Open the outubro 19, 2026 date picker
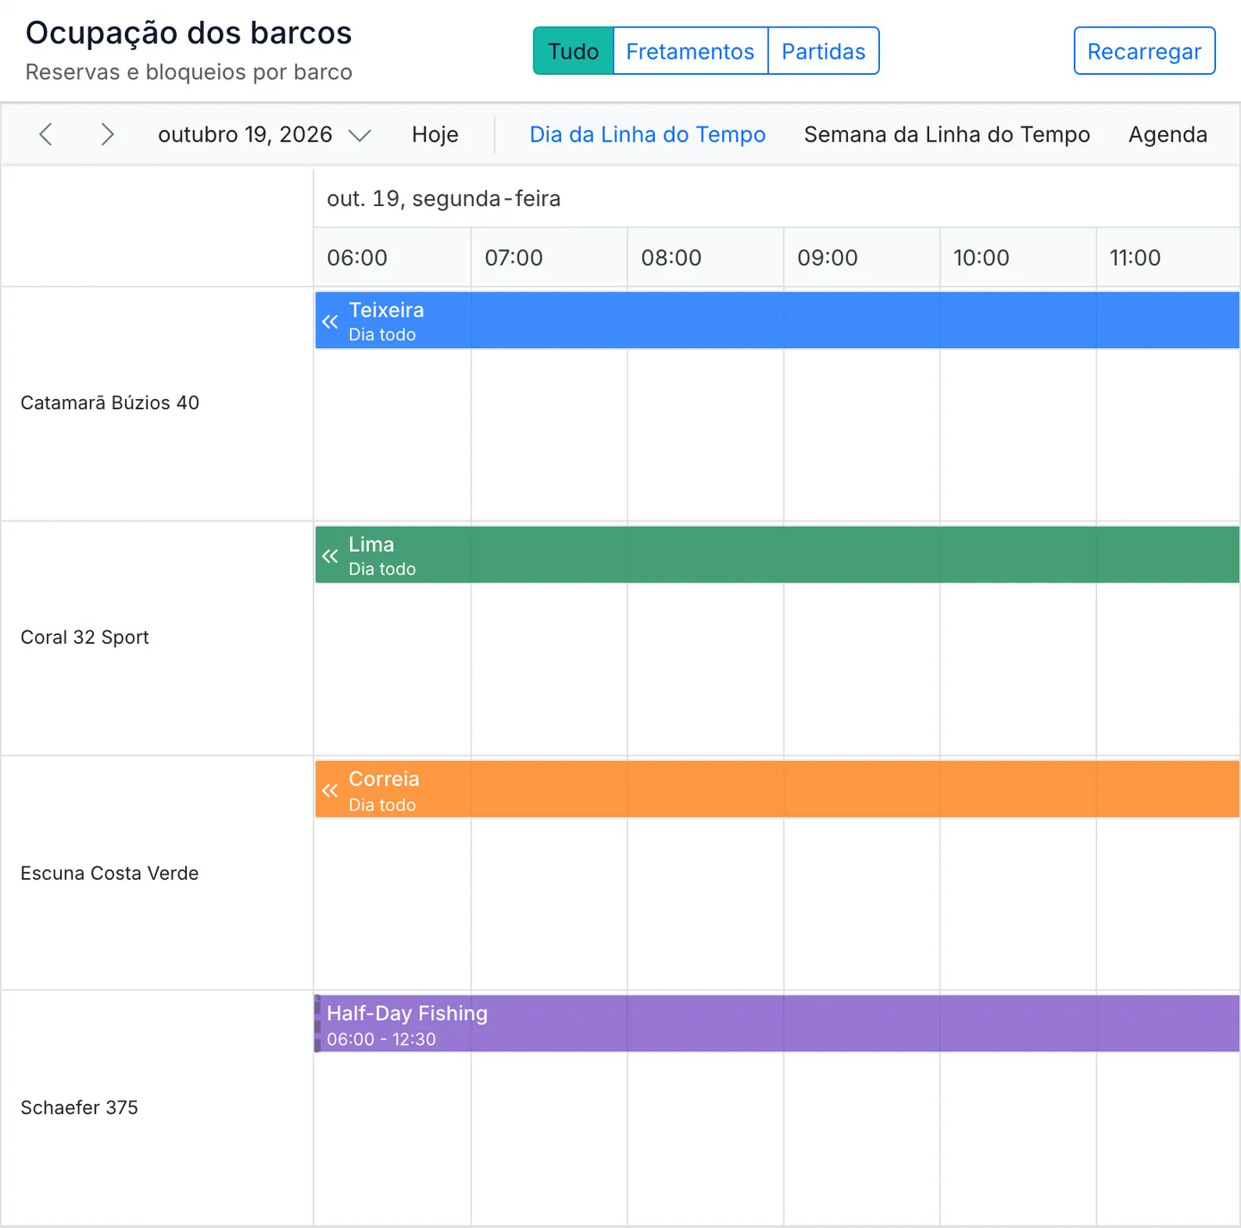Viewport: 1241px width, 1228px height. 264,134
